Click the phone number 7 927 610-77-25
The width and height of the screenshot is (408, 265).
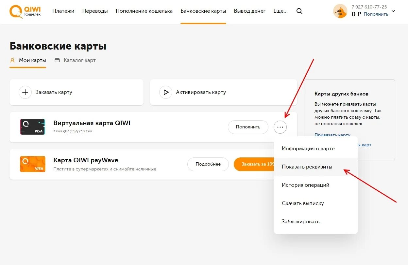click(x=369, y=7)
